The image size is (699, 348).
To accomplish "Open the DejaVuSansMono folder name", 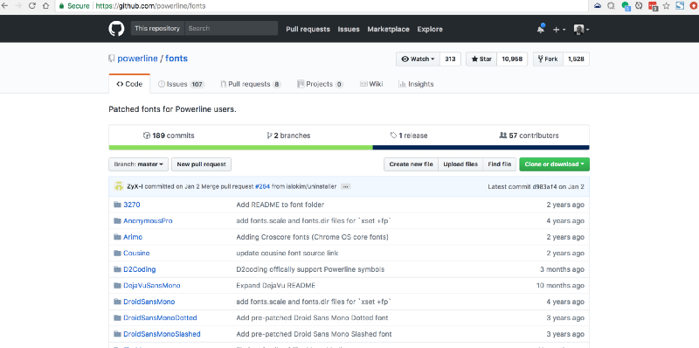I will click(151, 286).
